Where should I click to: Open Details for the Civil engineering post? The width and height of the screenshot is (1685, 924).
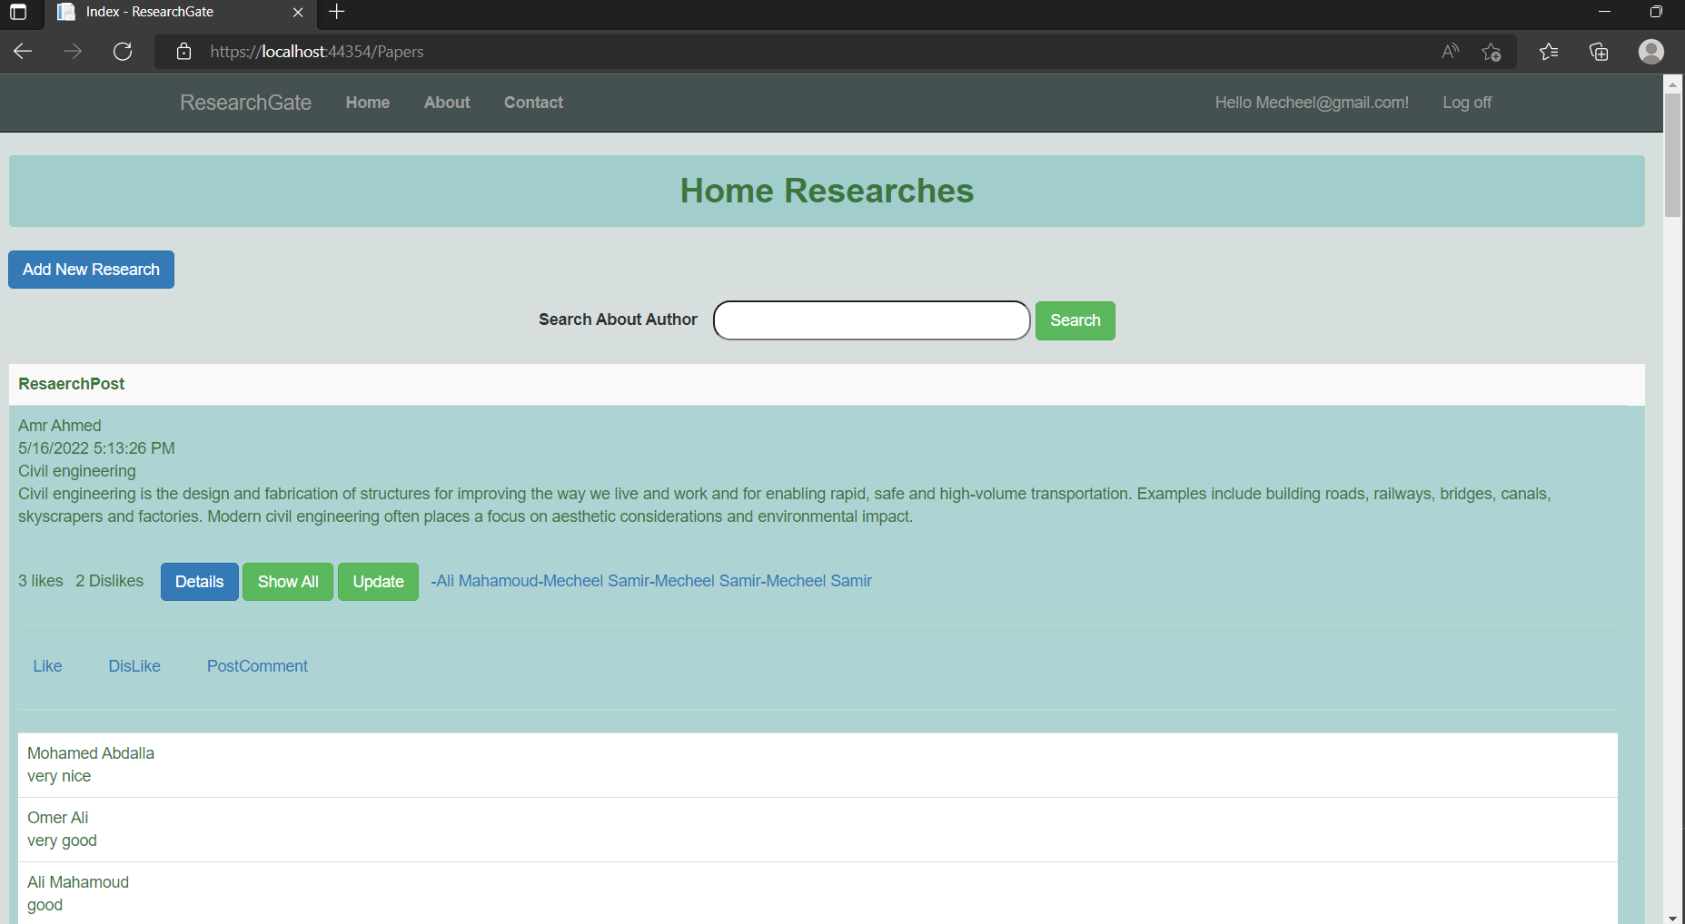click(199, 581)
